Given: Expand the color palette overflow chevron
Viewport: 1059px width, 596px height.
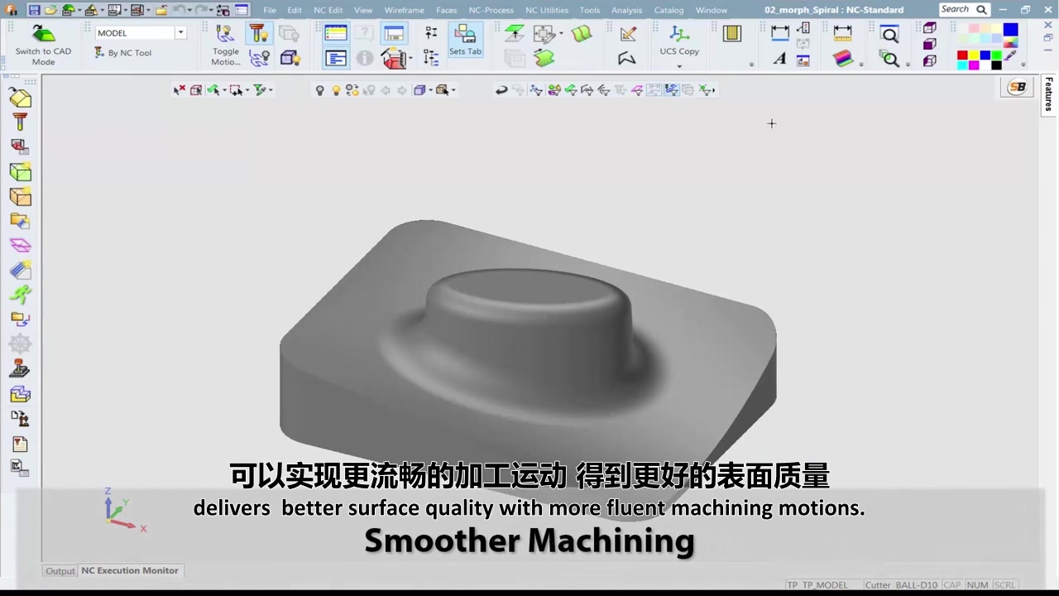Looking at the screenshot, I should (1023, 65).
